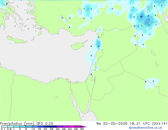Click the legend label '0.1'
Screen dimensions: 168x130
3,129
